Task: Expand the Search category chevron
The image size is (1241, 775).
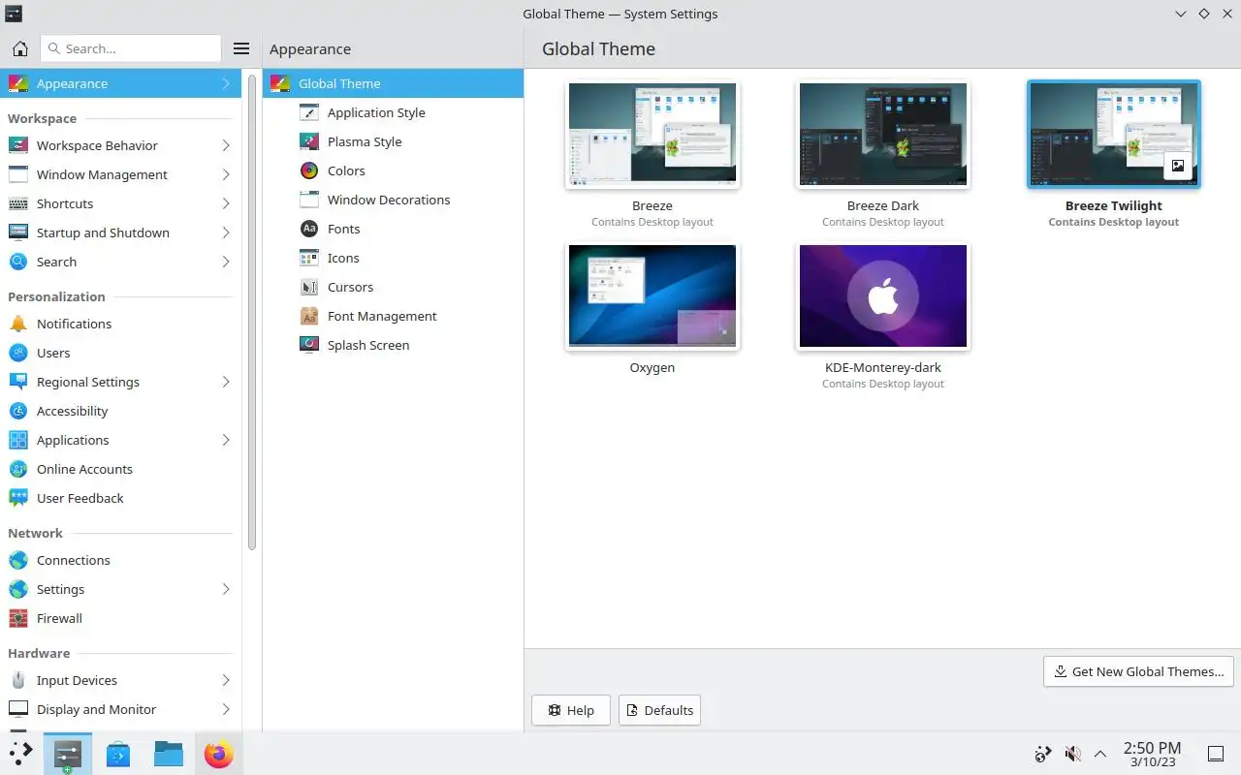Action: click(x=225, y=262)
